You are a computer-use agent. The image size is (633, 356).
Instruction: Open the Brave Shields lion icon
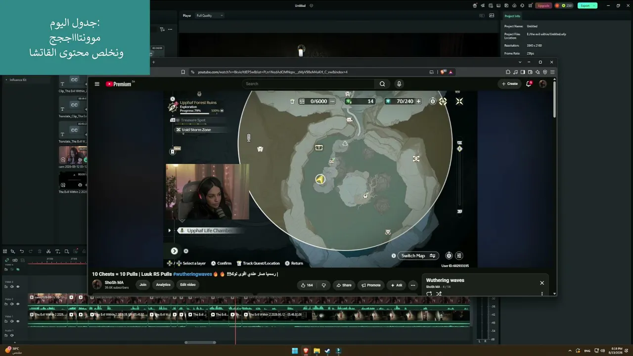click(x=443, y=72)
